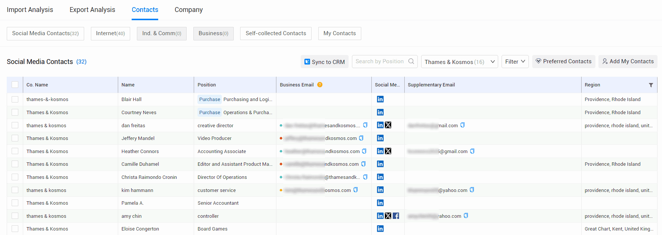Click the Purchase tag for Blair Hall
The image size is (662, 235).
209,99
